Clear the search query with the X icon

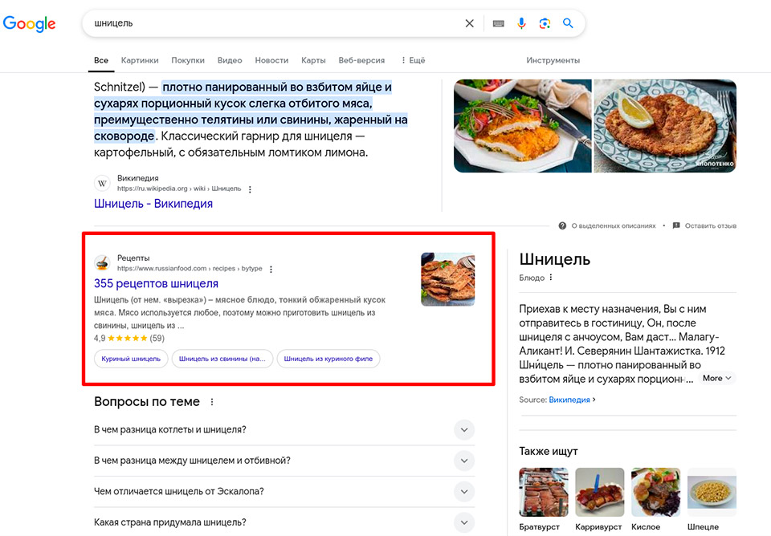pyautogui.click(x=470, y=23)
